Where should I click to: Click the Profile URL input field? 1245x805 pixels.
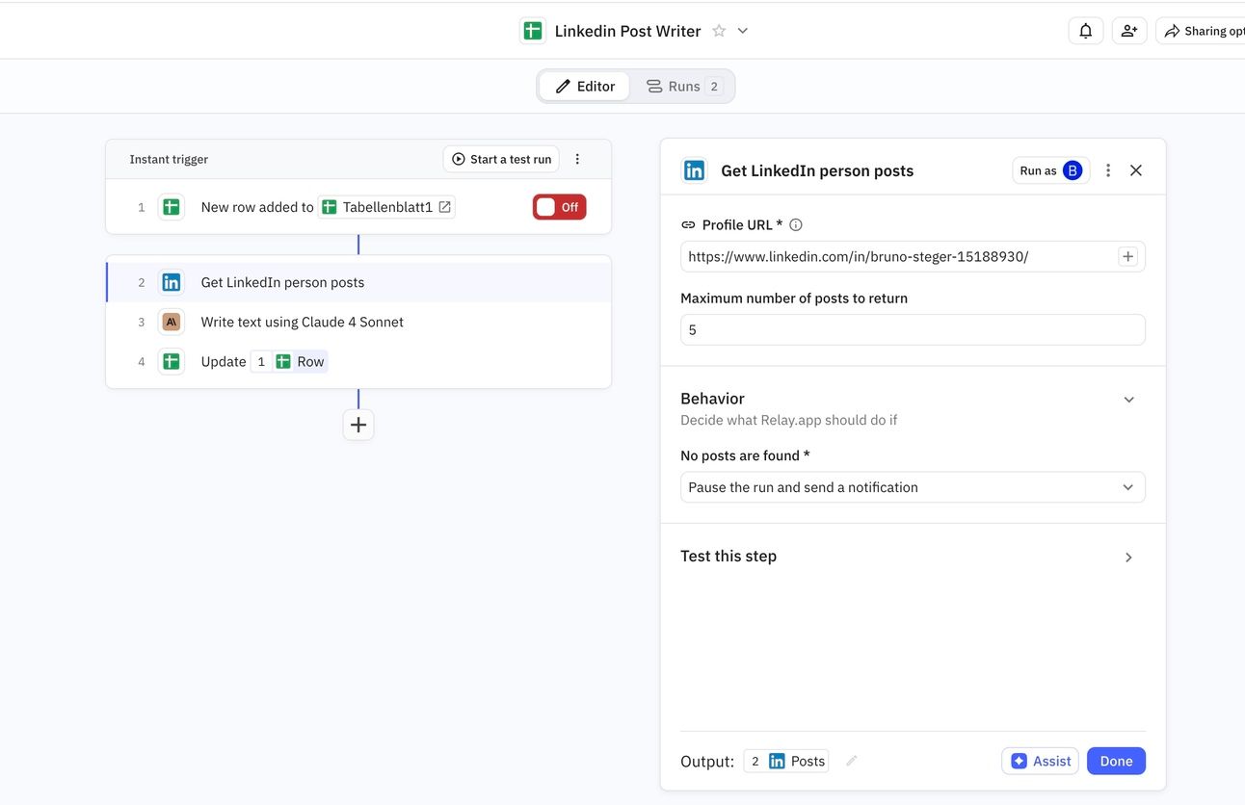(913, 256)
